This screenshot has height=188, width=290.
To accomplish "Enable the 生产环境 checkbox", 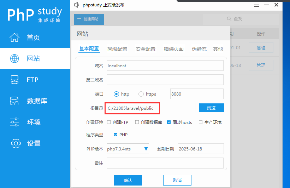I will [x=201, y=122].
